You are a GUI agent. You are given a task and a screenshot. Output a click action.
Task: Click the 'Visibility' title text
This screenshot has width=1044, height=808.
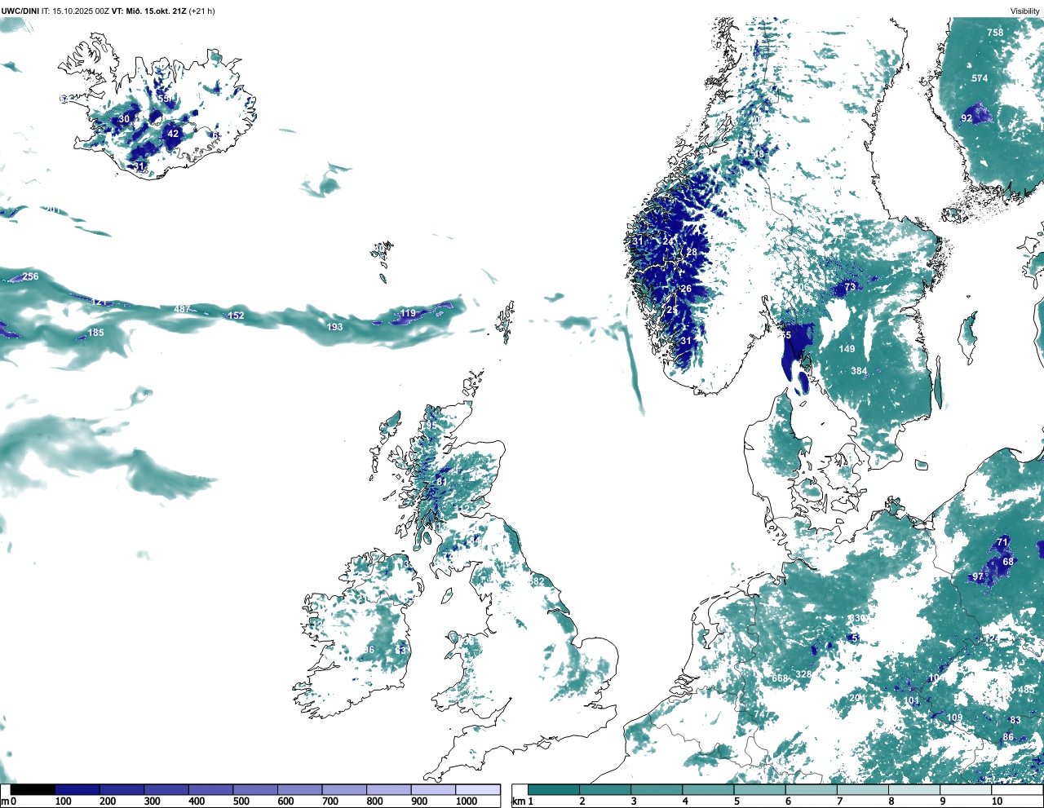(1025, 11)
